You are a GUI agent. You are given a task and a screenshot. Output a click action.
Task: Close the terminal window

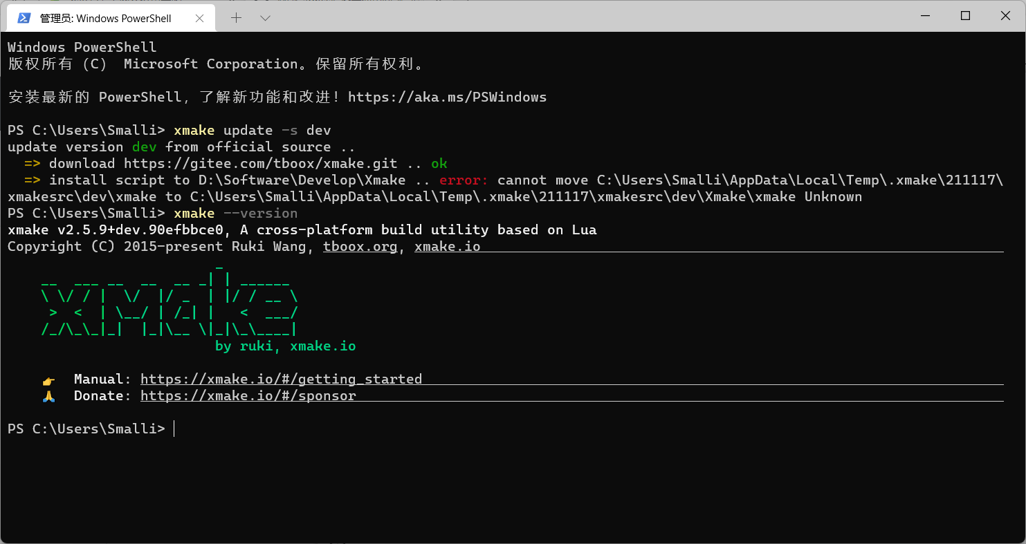[1005, 16]
